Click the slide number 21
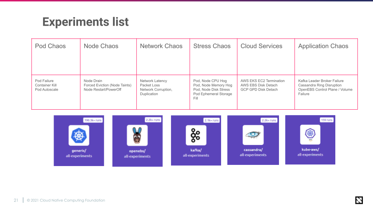 (16, 200)
